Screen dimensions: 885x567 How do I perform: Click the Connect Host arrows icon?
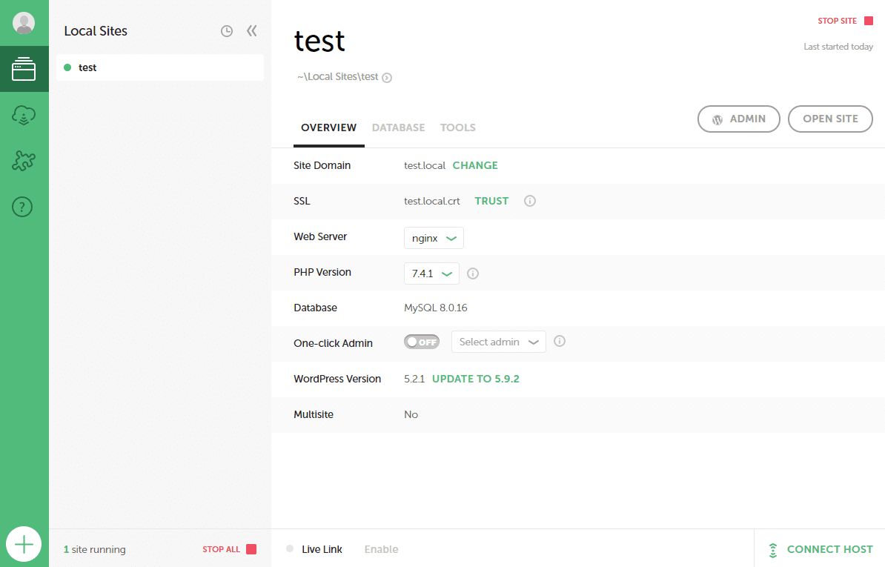click(773, 550)
